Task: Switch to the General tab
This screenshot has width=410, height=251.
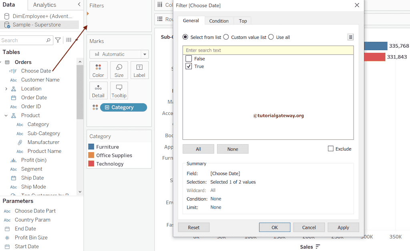Action: [x=191, y=21]
